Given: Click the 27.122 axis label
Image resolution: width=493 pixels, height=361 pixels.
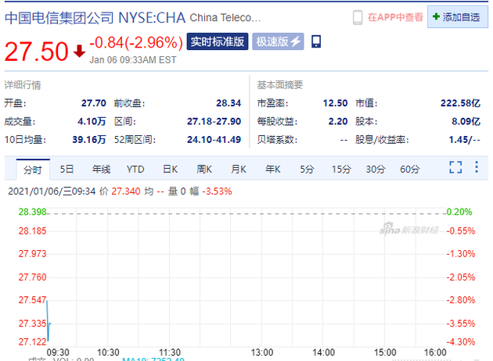Looking at the screenshot, I should [32, 341].
